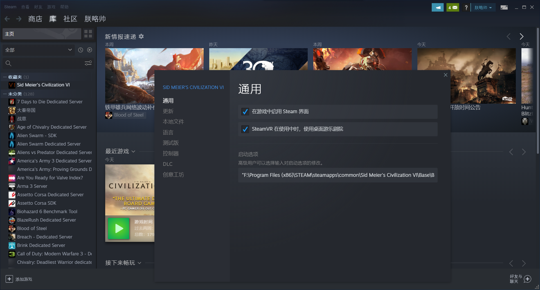Viewport: 540px width, 290px height.
Task: Show the next What's New news items
Action: (x=521, y=36)
